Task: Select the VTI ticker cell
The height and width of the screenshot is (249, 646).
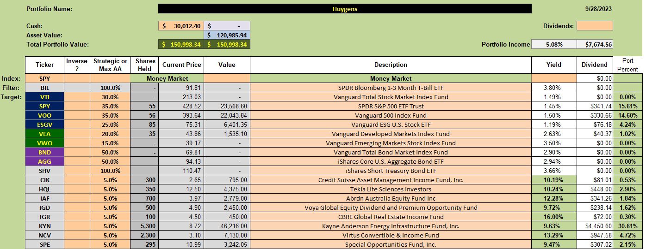Action: coord(45,97)
